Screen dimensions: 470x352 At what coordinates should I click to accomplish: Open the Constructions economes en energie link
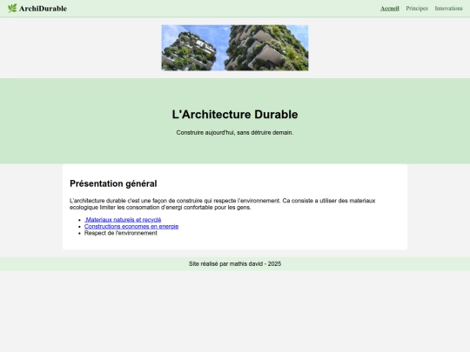pyautogui.click(x=131, y=226)
